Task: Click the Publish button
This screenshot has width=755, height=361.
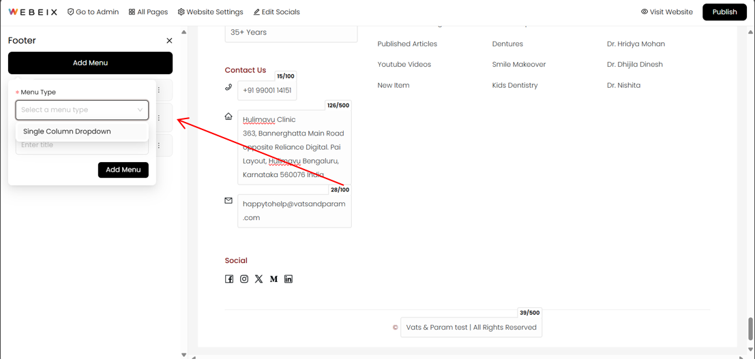Action: [725, 12]
